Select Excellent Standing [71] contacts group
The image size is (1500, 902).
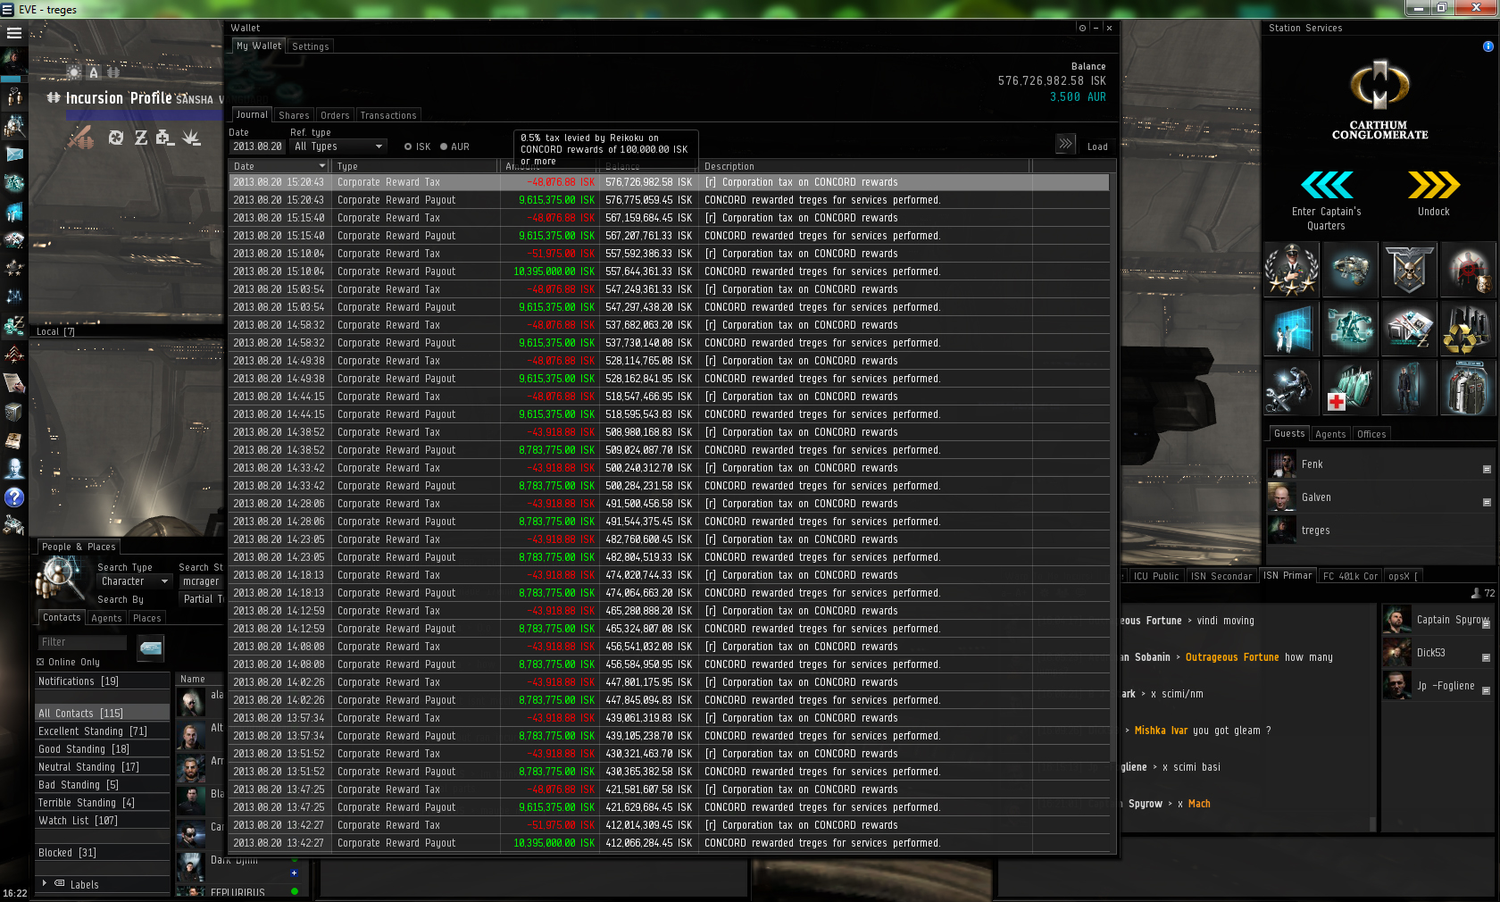point(102,731)
